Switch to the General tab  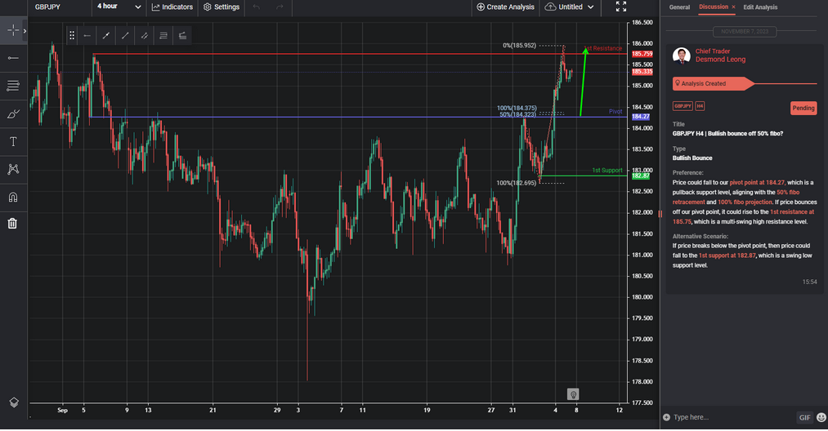[x=679, y=7]
